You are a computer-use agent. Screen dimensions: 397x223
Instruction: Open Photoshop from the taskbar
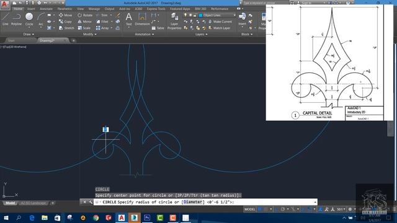tap(147, 217)
